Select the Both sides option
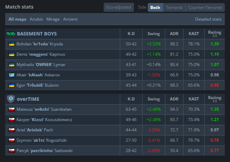Screen dimensions: 230x162 pyautogui.click(x=155, y=7)
